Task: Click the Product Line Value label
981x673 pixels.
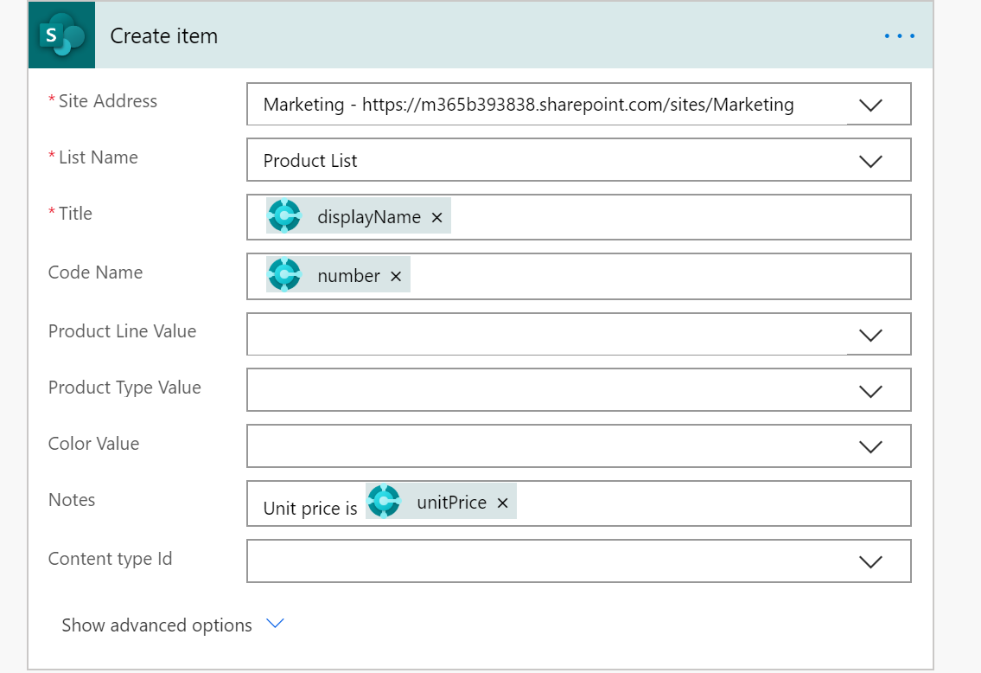Action: 122,331
